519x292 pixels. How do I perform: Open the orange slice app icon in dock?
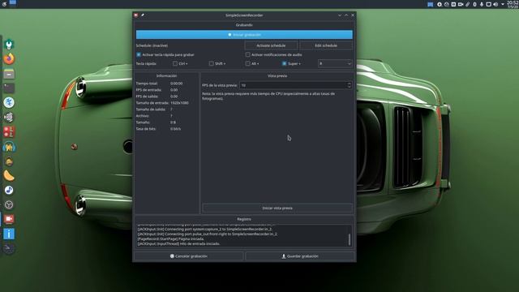[9, 175]
